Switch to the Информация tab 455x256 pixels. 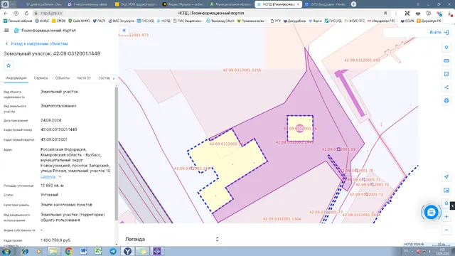16,78
